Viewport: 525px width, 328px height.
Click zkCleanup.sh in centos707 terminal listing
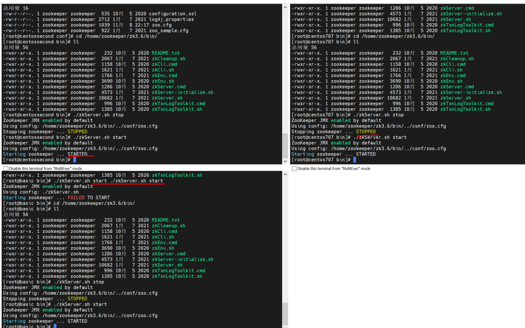click(x=457, y=59)
